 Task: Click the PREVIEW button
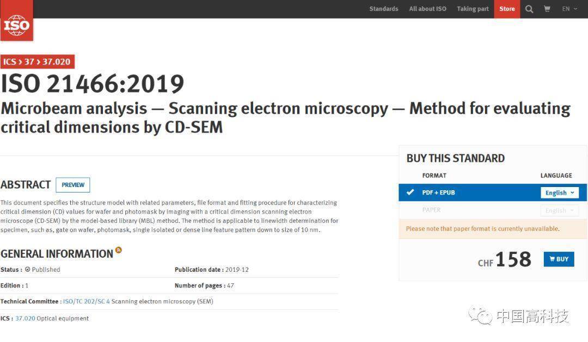click(x=73, y=185)
